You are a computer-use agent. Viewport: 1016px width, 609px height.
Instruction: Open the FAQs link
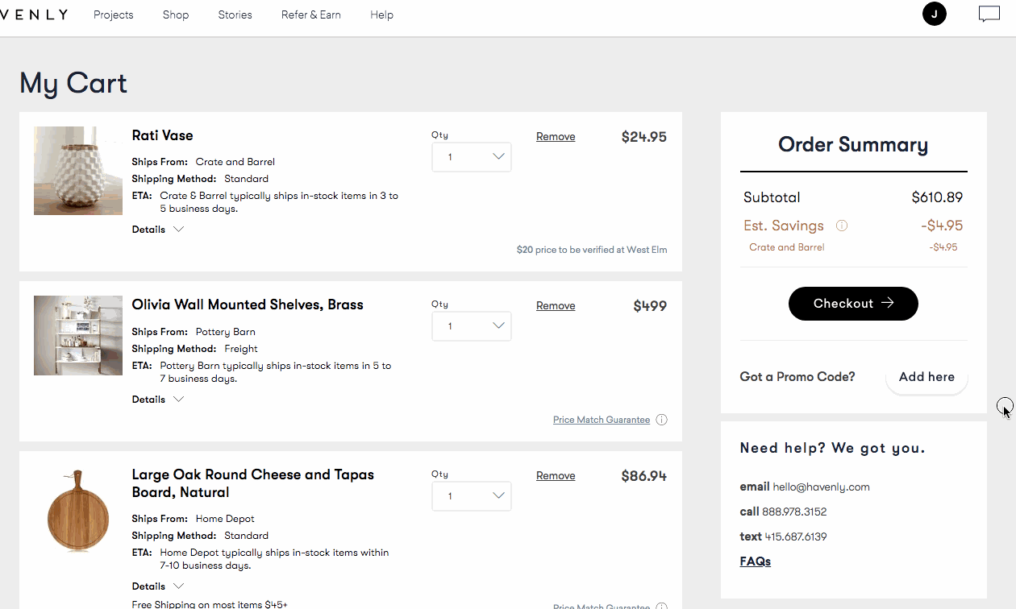click(755, 561)
